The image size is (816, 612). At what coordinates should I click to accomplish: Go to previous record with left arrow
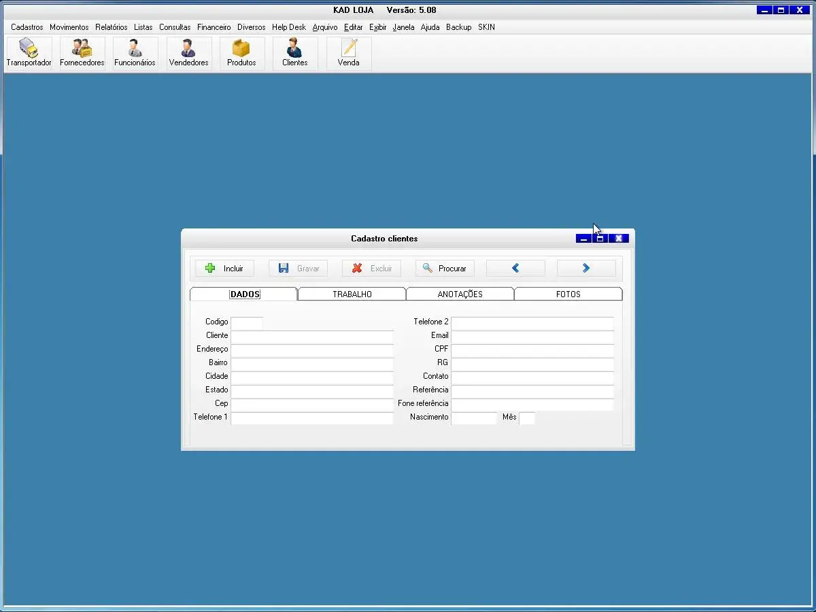[515, 269]
